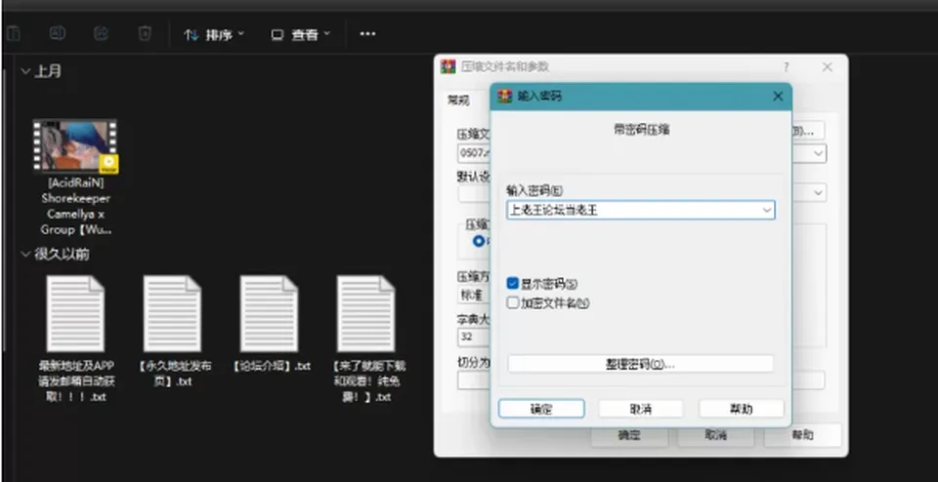Switch to the 常规 tab in archive dialog
Viewport: 938px width, 482px height.
[458, 100]
